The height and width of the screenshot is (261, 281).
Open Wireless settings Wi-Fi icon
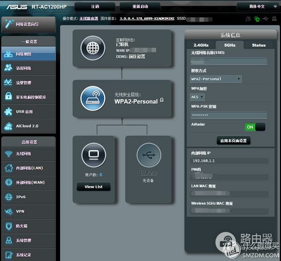[8, 154]
